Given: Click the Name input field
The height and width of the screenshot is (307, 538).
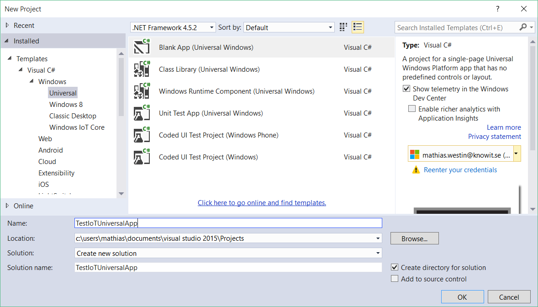Looking at the screenshot, I should 228,223.
